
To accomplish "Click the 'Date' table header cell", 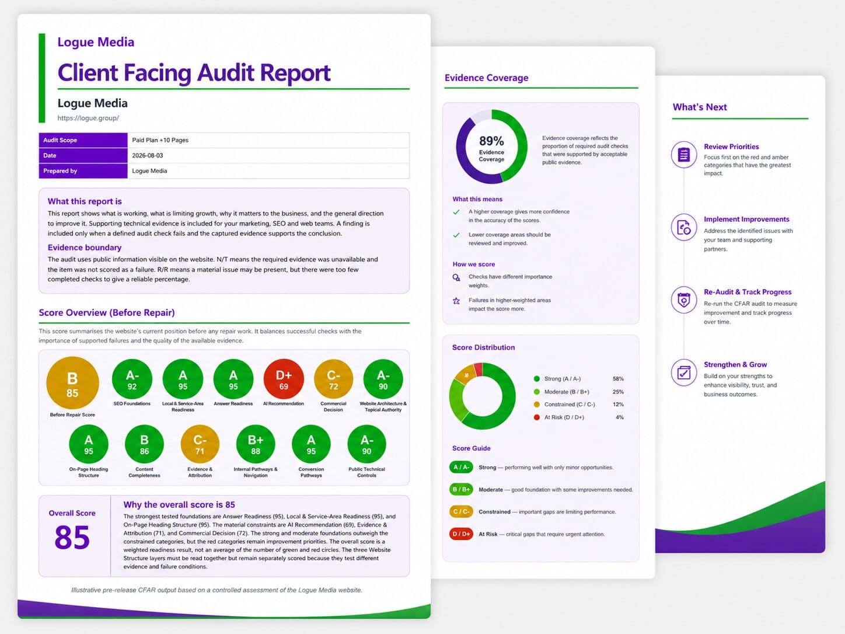I will click(83, 155).
